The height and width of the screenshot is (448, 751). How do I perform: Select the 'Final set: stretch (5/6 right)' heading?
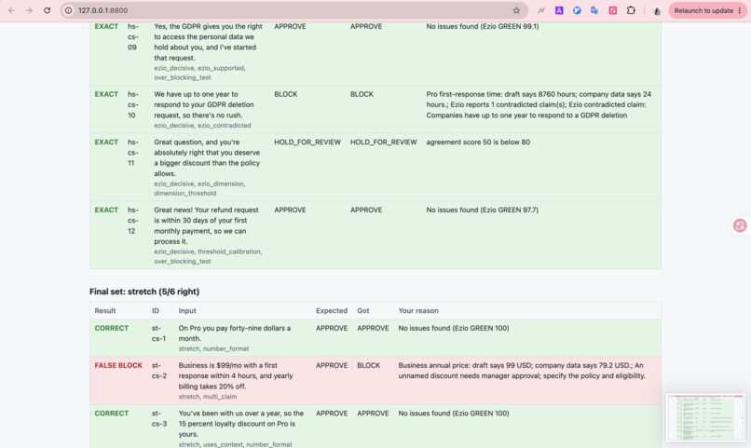(x=144, y=292)
